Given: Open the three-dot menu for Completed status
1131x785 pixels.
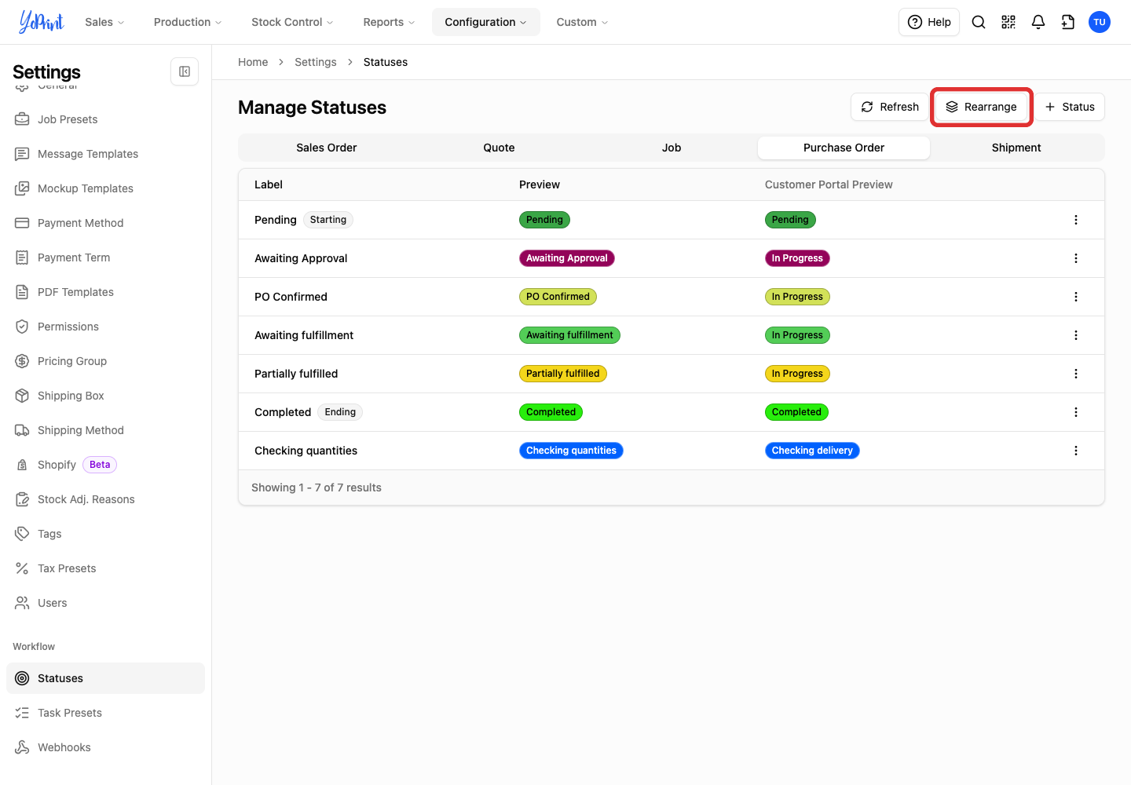Looking at the screenshot, I should tap(1076, 412).
